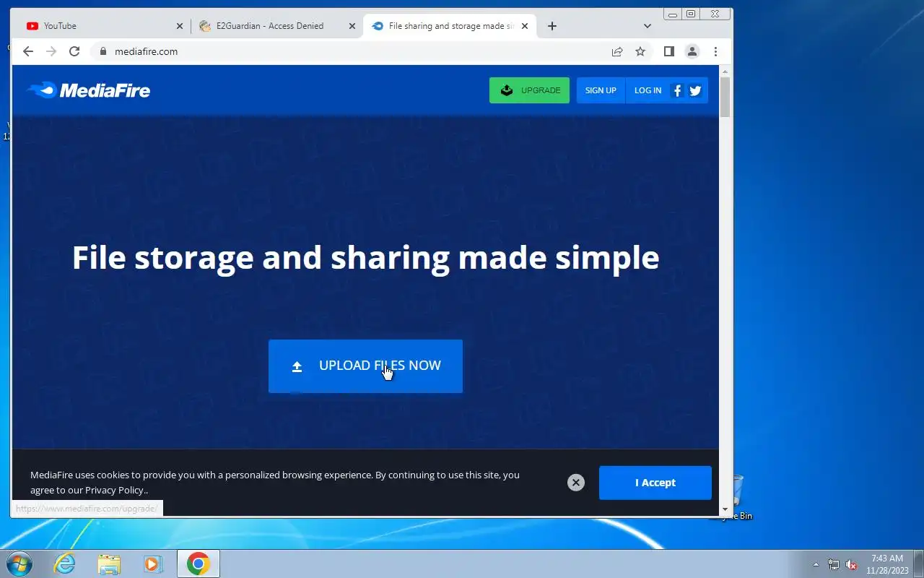Open the Privacy Policy link
This screenshot has width=924, height=578.
click(x=115, y=490)
